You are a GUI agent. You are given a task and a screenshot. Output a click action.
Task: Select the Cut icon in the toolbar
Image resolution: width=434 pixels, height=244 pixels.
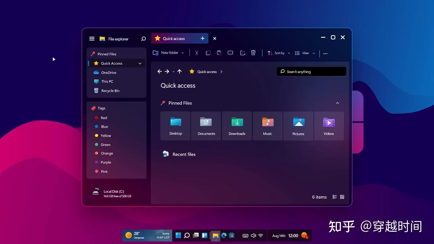(197, 53)
